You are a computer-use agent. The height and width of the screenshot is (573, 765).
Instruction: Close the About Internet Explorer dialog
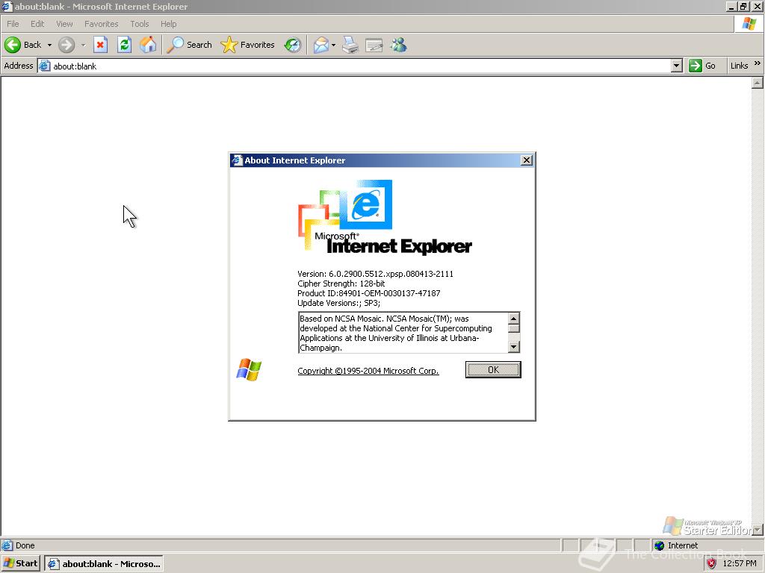[x=527, y=160]
